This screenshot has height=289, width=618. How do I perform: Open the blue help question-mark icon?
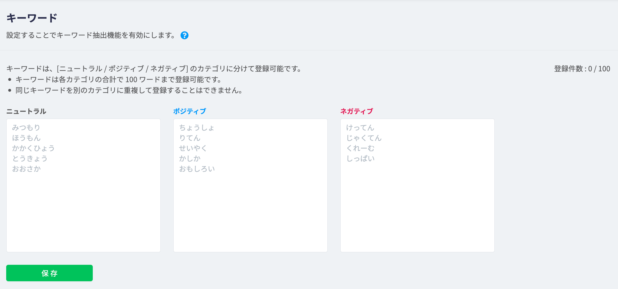[x=185, y=35]
